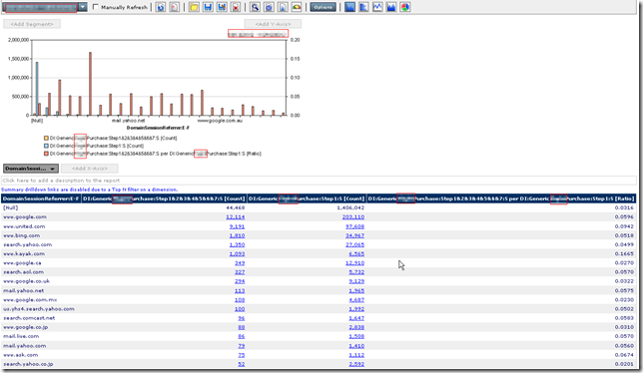Click the <Add Segment> button
Viewport: 643px width, 373px height.
tap(32, 24)
